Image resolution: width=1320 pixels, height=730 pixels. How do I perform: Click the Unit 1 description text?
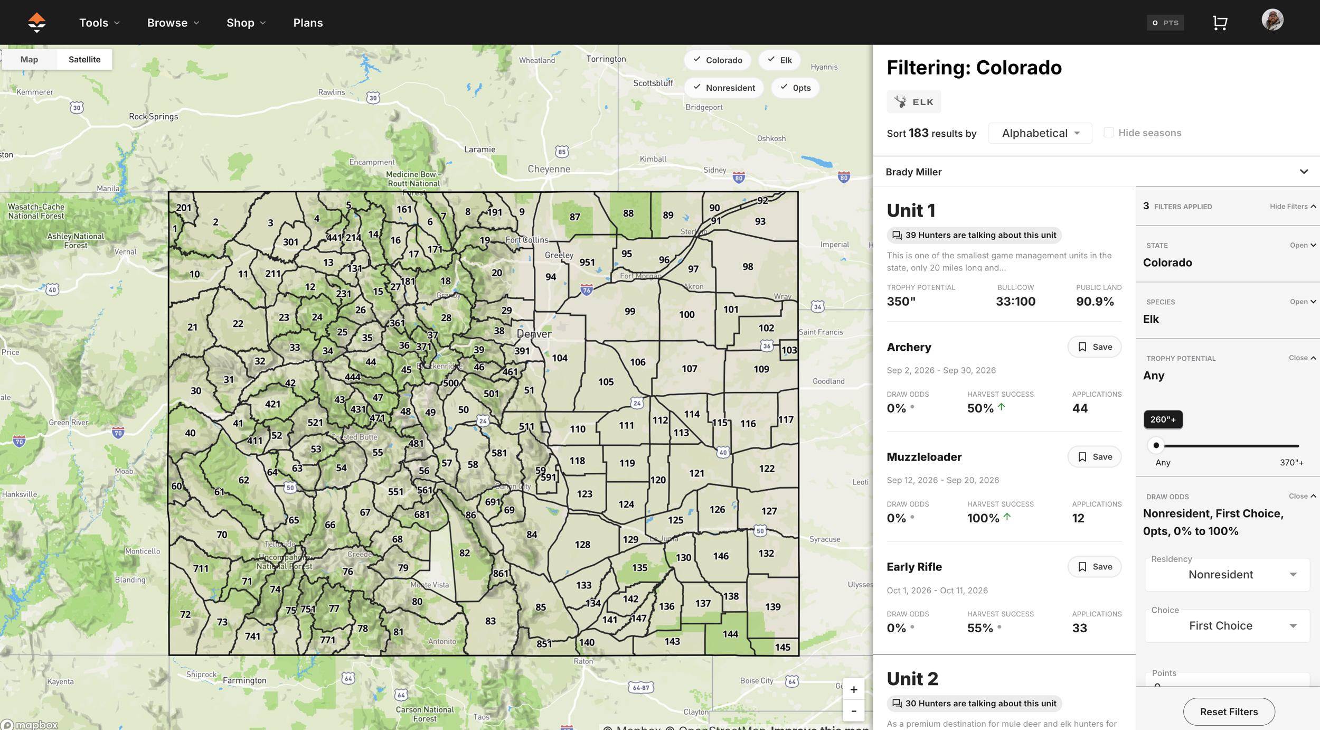pos(999,261)
